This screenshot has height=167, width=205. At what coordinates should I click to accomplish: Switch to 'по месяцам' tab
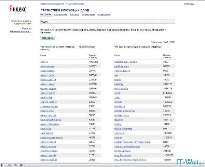click(88, 14)
